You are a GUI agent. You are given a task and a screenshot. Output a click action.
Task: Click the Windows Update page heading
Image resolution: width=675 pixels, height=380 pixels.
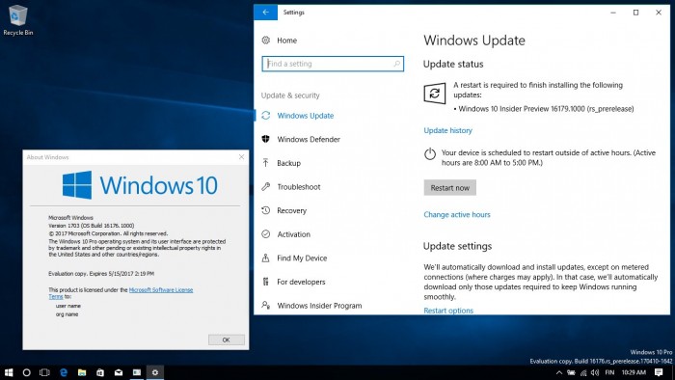pyautogui.click(x=474, y=41)
